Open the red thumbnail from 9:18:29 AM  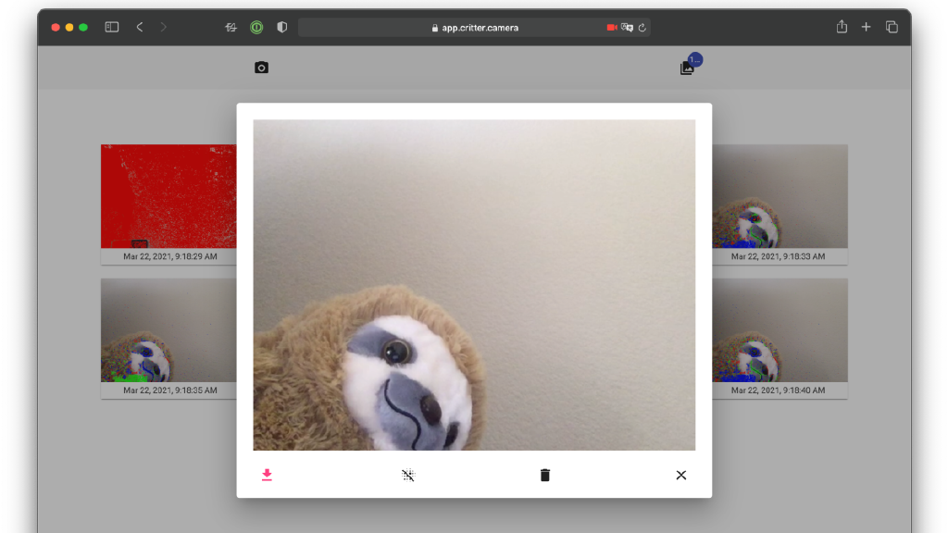tap(168, 196)
